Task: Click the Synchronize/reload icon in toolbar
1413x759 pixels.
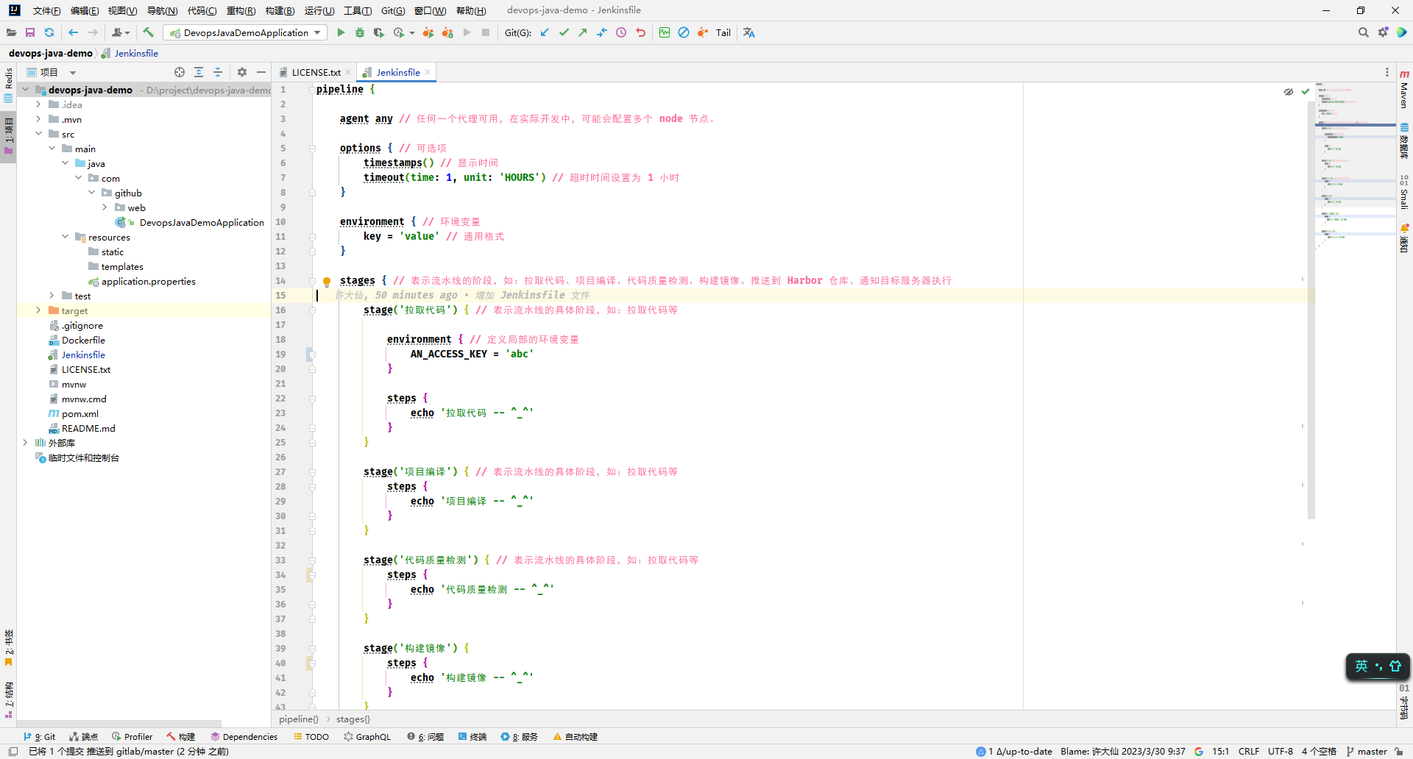Action: (x=49, y=32)
